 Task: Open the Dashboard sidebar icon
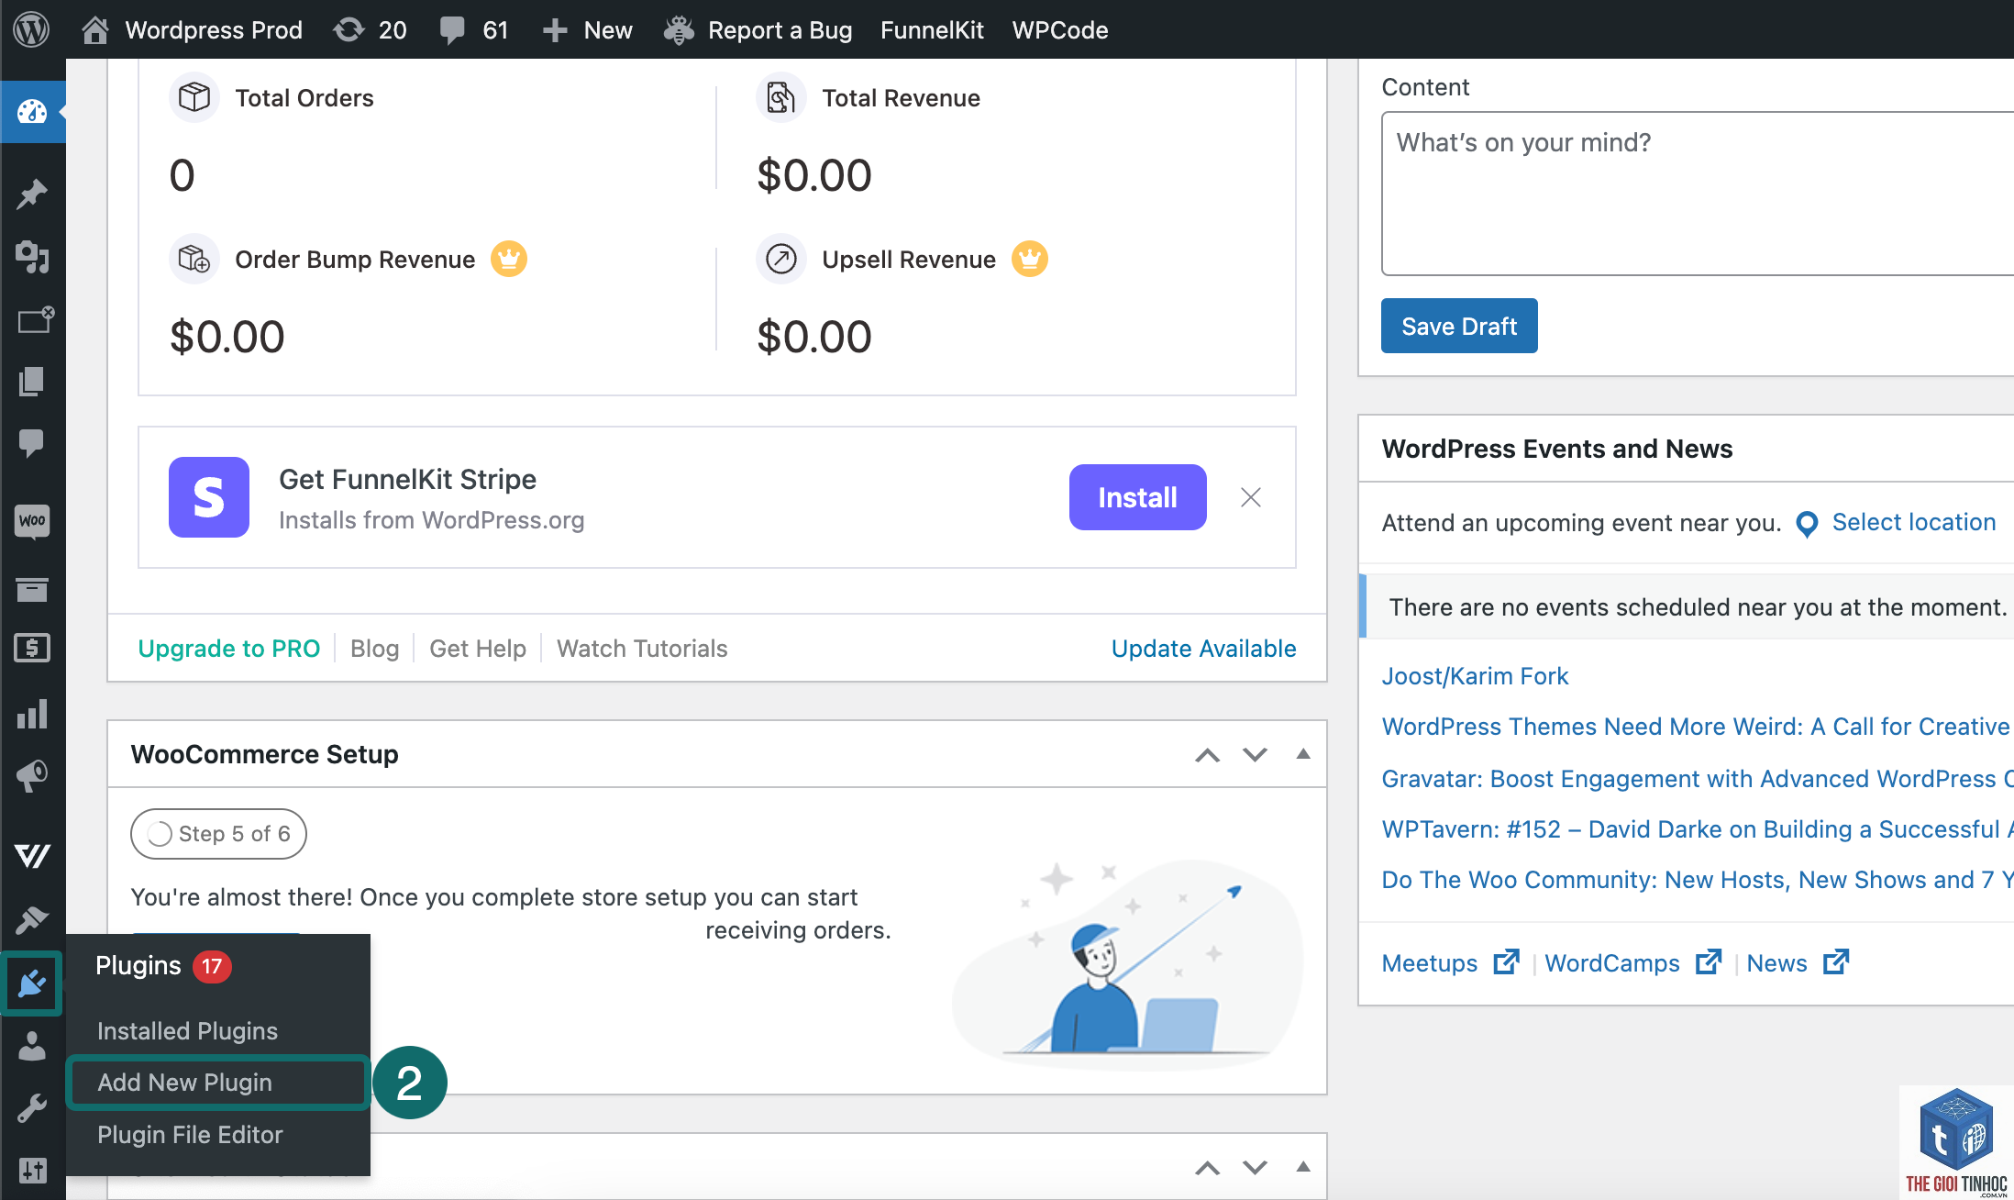(32, 112)
